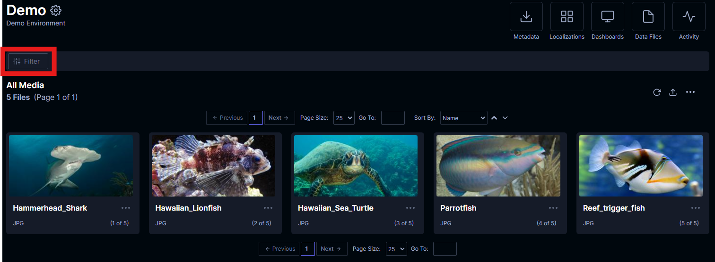This screenshot has width=715, height=262.
Task: Select page 1 in bottom pagination
Action: [308, 249]
